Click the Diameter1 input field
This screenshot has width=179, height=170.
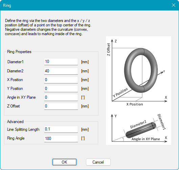61,62
